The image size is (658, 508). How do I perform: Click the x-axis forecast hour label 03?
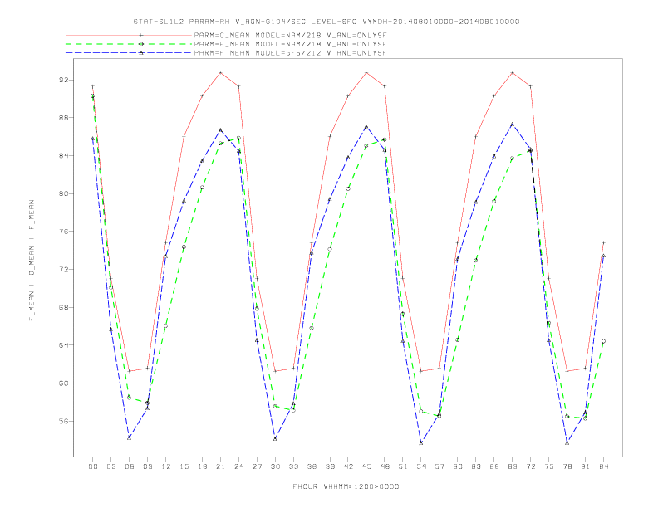click(110, 466)
